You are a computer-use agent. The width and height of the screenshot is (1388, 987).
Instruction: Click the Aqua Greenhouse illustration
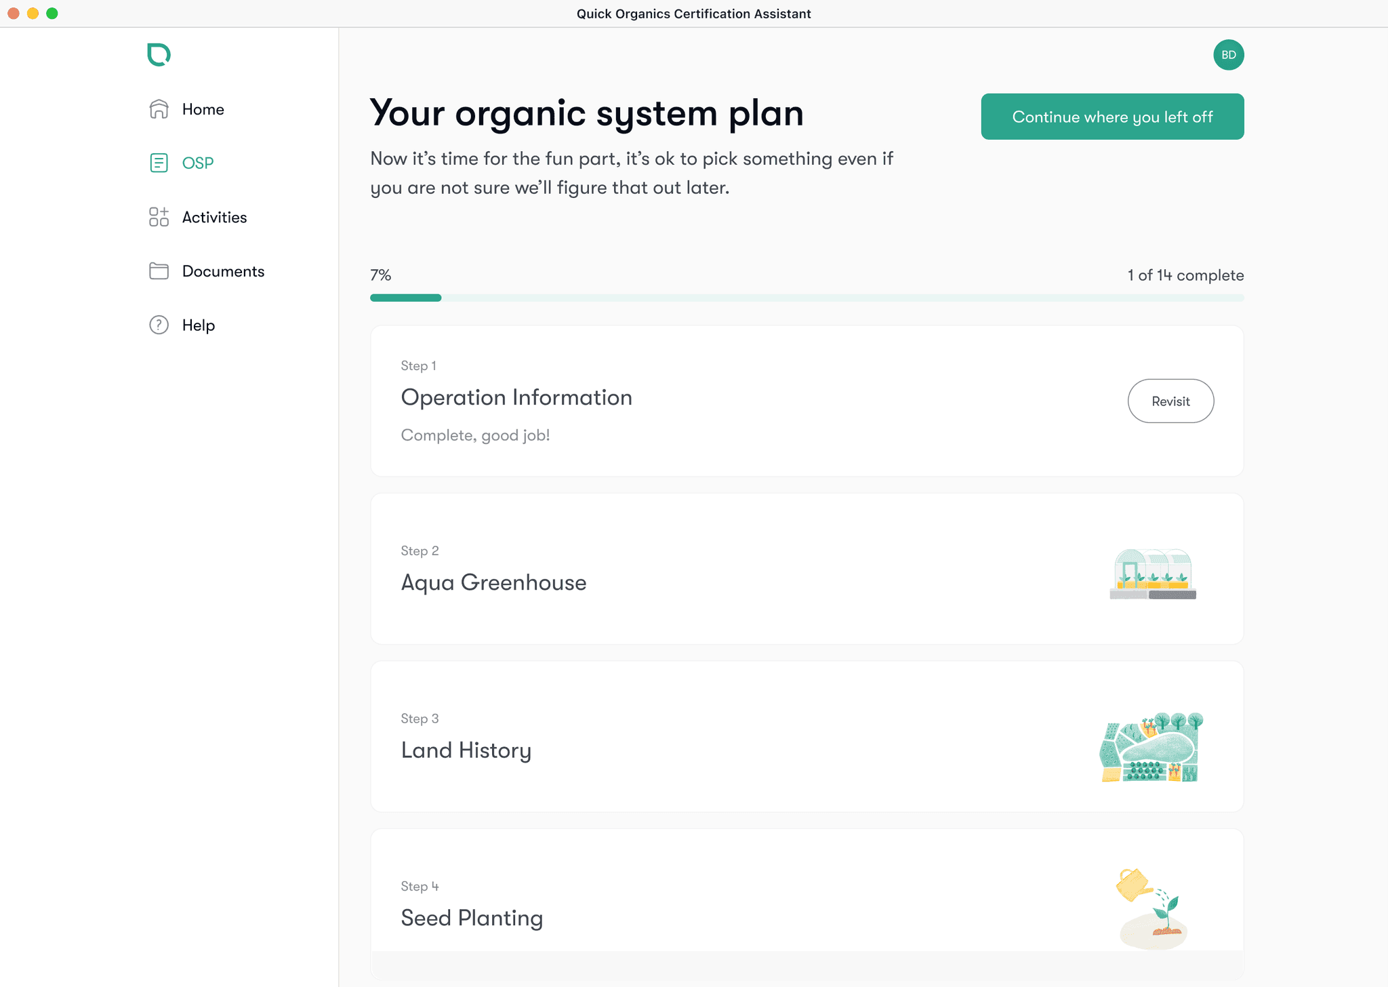tap(1152, 574)
